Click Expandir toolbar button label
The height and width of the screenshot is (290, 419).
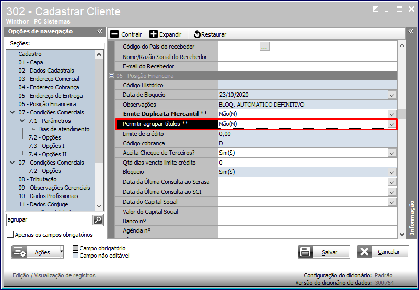click(170, 34)
